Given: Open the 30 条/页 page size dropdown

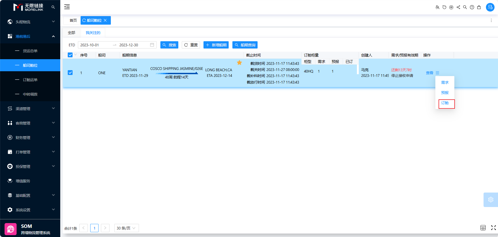Looking at the screenshot, I should coord(126,228).
